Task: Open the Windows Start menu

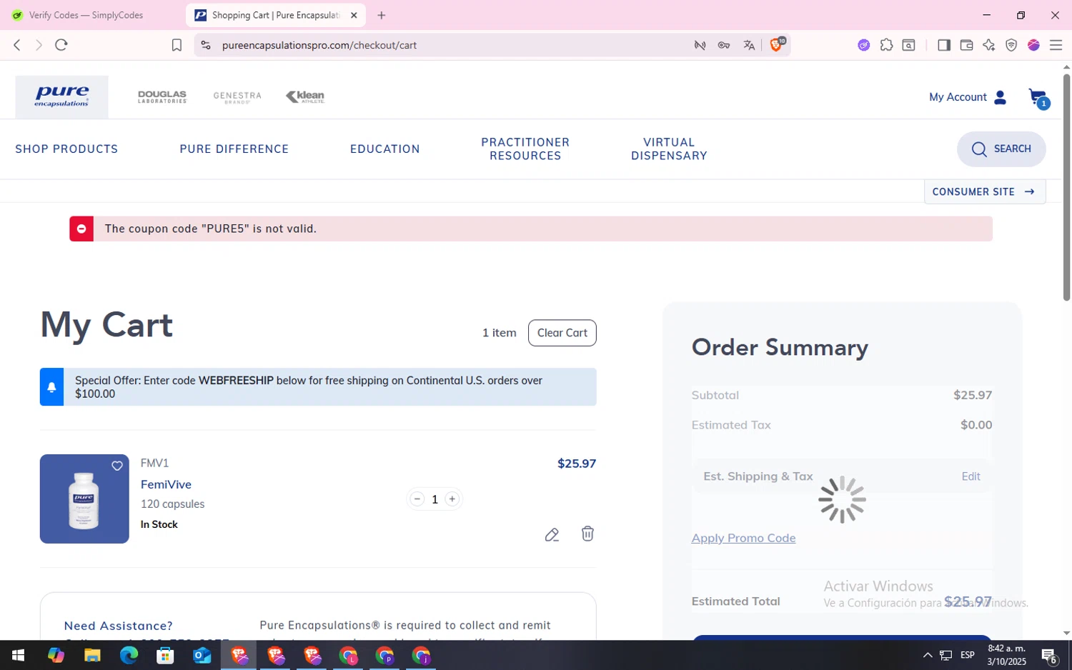Action: pos(18,655)
